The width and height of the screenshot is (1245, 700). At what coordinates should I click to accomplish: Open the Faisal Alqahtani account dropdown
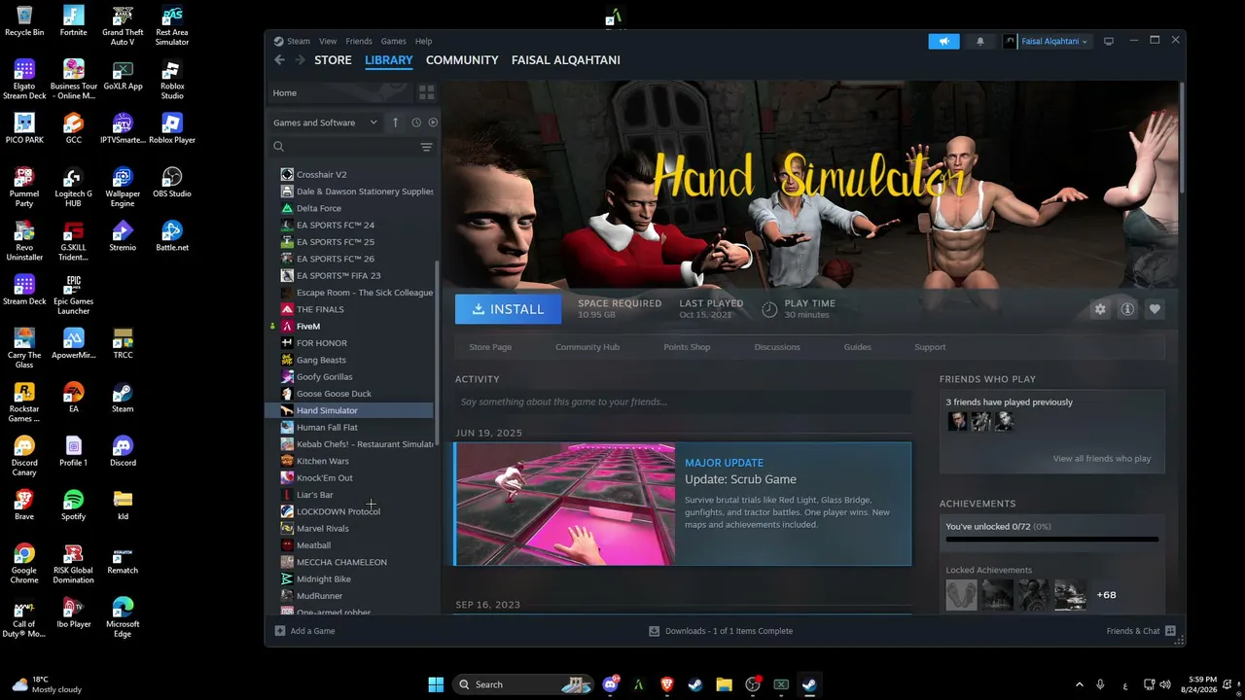coord(1053,41)
